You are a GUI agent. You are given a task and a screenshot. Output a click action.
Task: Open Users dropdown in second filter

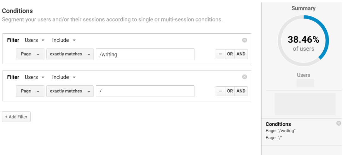34,77
